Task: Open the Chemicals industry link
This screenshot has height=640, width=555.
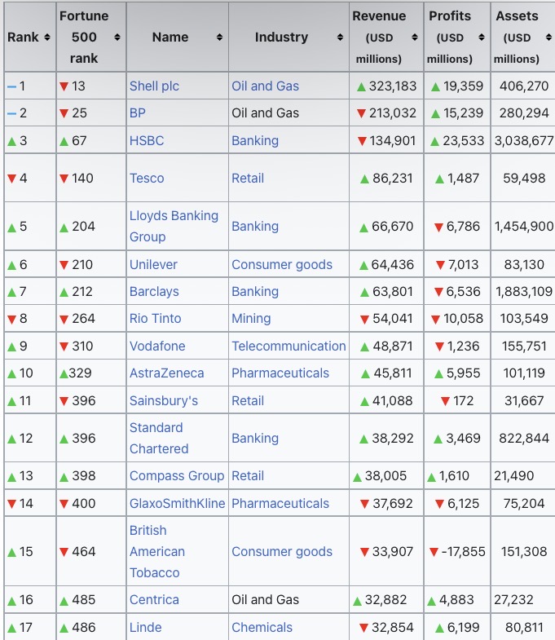Action: tap(262, 628)
